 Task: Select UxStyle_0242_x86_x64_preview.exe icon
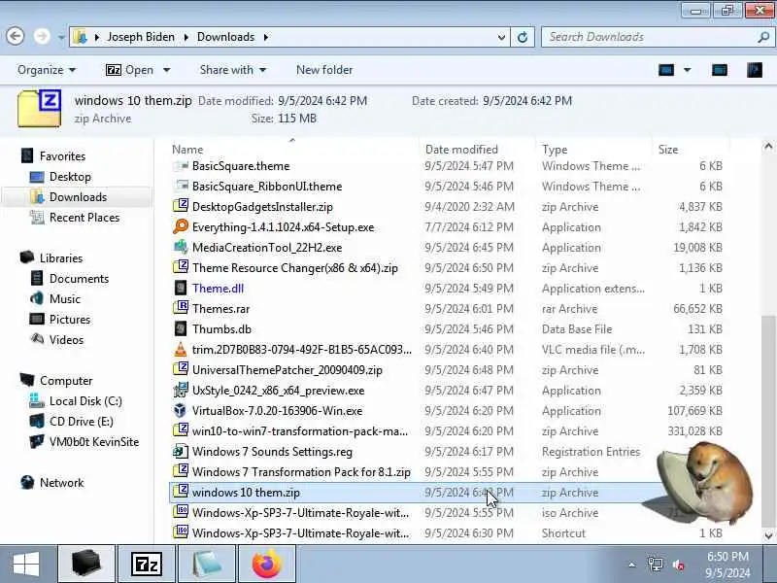[x=181, y=391]
